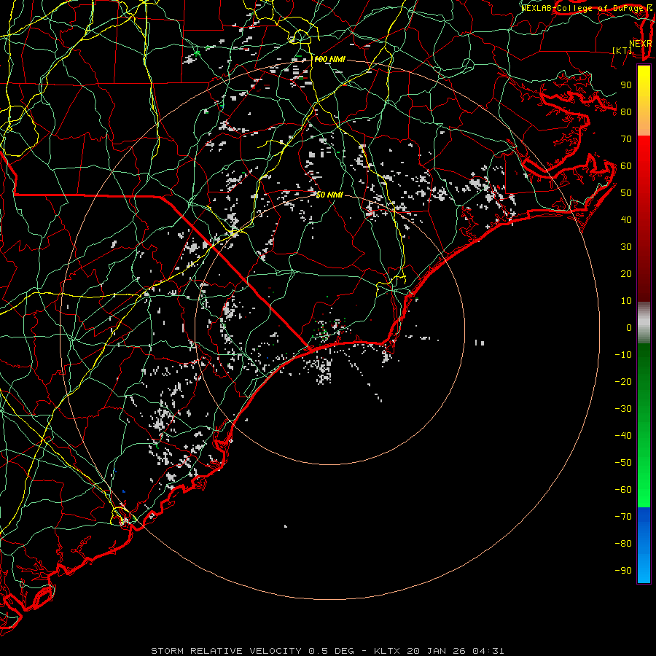This screenshot has width=656, height=656.
Task: Click the 50 NMI range ring label
Action: pos(329,195)
